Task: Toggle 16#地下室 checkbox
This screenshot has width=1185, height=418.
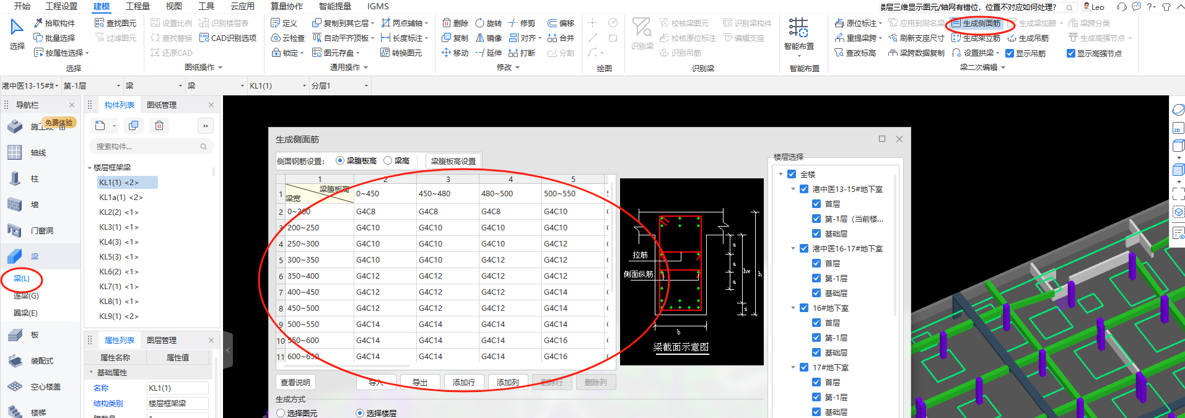Action: (804, 308)
